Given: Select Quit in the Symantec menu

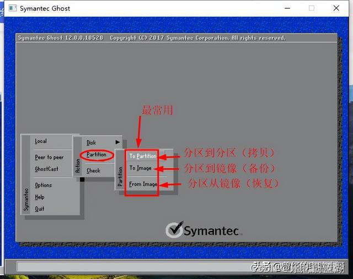Looking at the screenshot, I should pos(39,209).
